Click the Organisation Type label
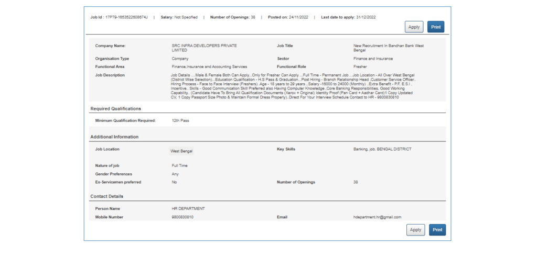The image size is (537, 257). click(112, 59)
